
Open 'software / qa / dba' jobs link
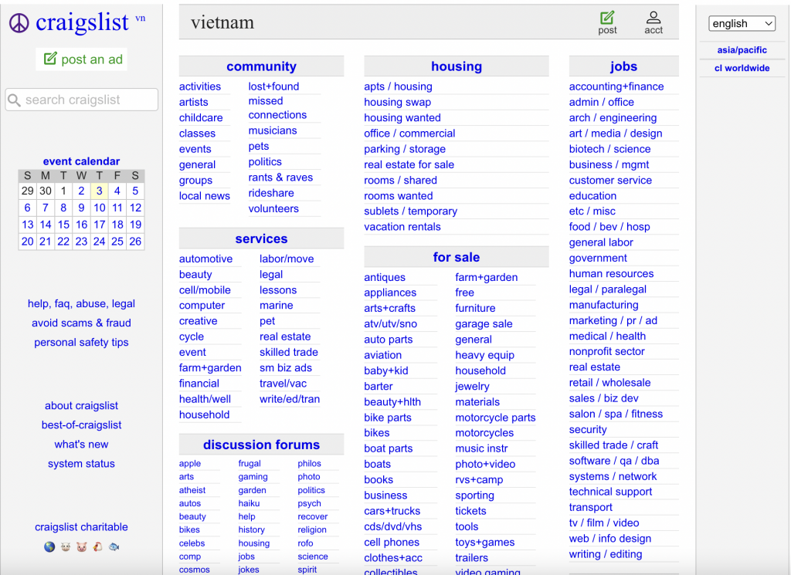click(x=614, y=461)
